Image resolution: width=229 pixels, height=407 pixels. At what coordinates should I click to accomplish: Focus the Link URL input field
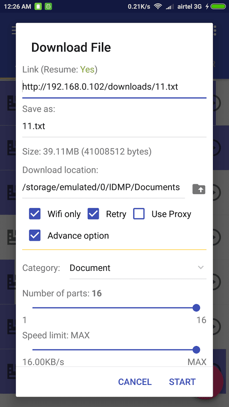click(114, 87)
